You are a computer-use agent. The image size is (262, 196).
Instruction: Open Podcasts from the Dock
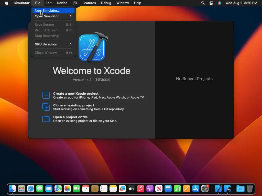pyautogui.click(x=150, y=189)
